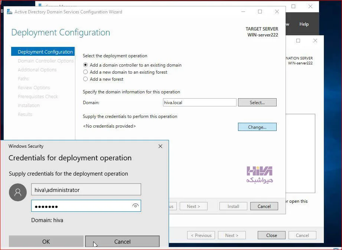Viewport: 342px width, 250px height.
Task: Click the username field hiva\administrator
Action: pos(86,189)
